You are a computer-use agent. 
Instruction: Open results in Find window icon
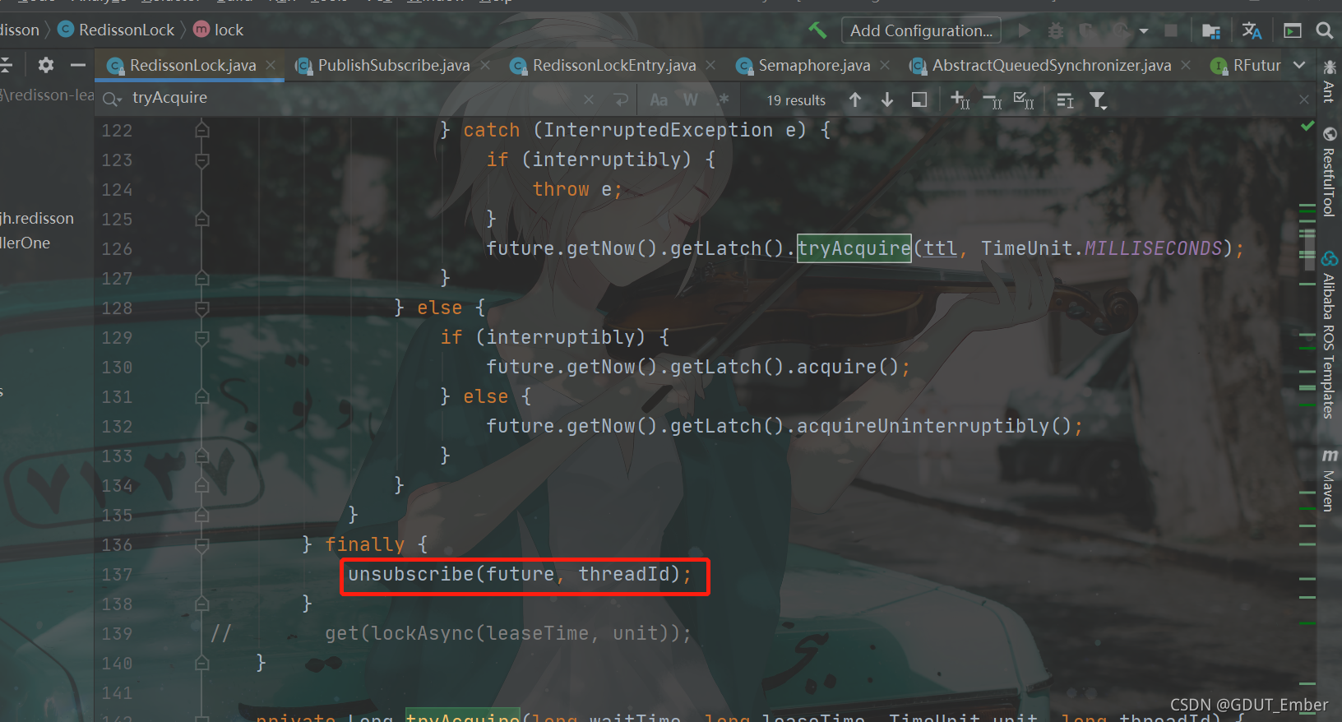[x=919, y=100]
